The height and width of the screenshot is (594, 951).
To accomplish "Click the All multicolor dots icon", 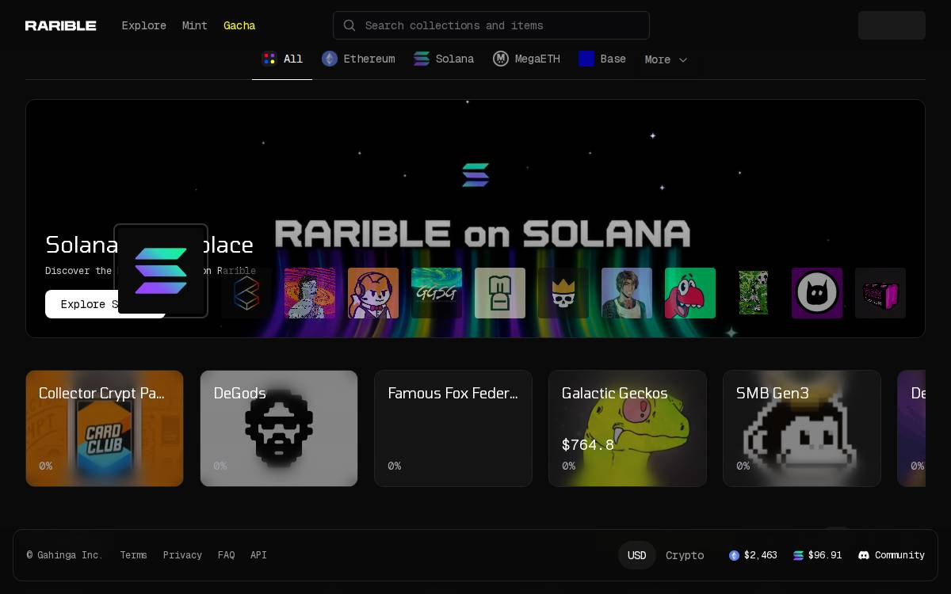I will (x=269, y=59).
